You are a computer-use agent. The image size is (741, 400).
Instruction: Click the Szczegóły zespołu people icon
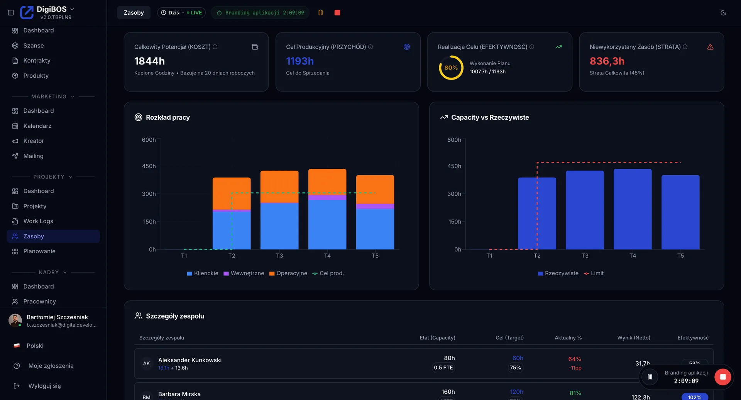(138, 316)
